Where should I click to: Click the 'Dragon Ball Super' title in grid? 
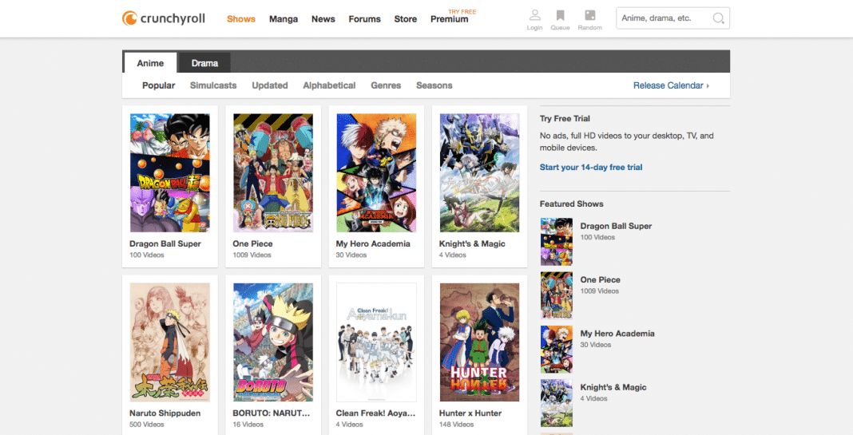coord(165,243)
